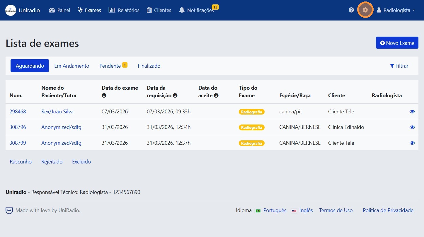Open the Filtrar filter panel
Image resolution: width=424 pixels, height=237 pixels.
tap(399, 66)
